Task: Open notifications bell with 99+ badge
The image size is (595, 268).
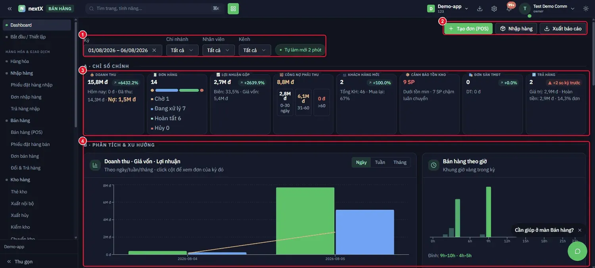Action: (509, 8)
